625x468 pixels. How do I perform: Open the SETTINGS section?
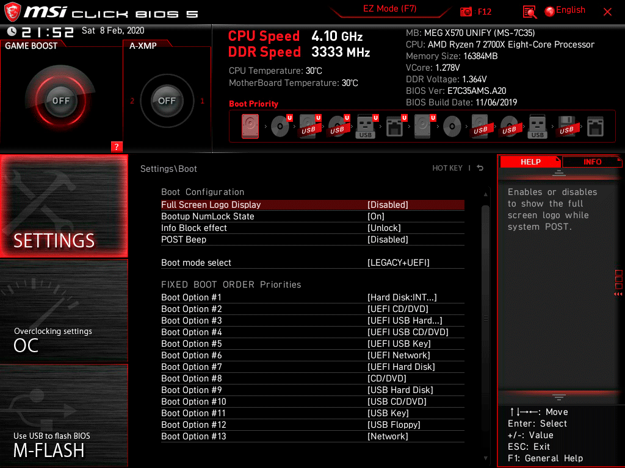pos(63,206)
